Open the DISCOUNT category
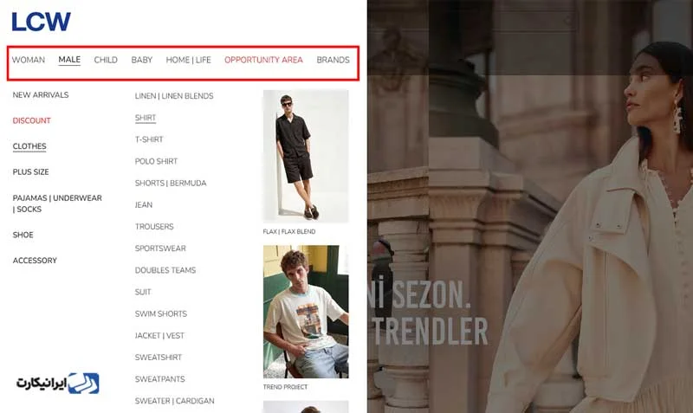 [x=32, y=120]
